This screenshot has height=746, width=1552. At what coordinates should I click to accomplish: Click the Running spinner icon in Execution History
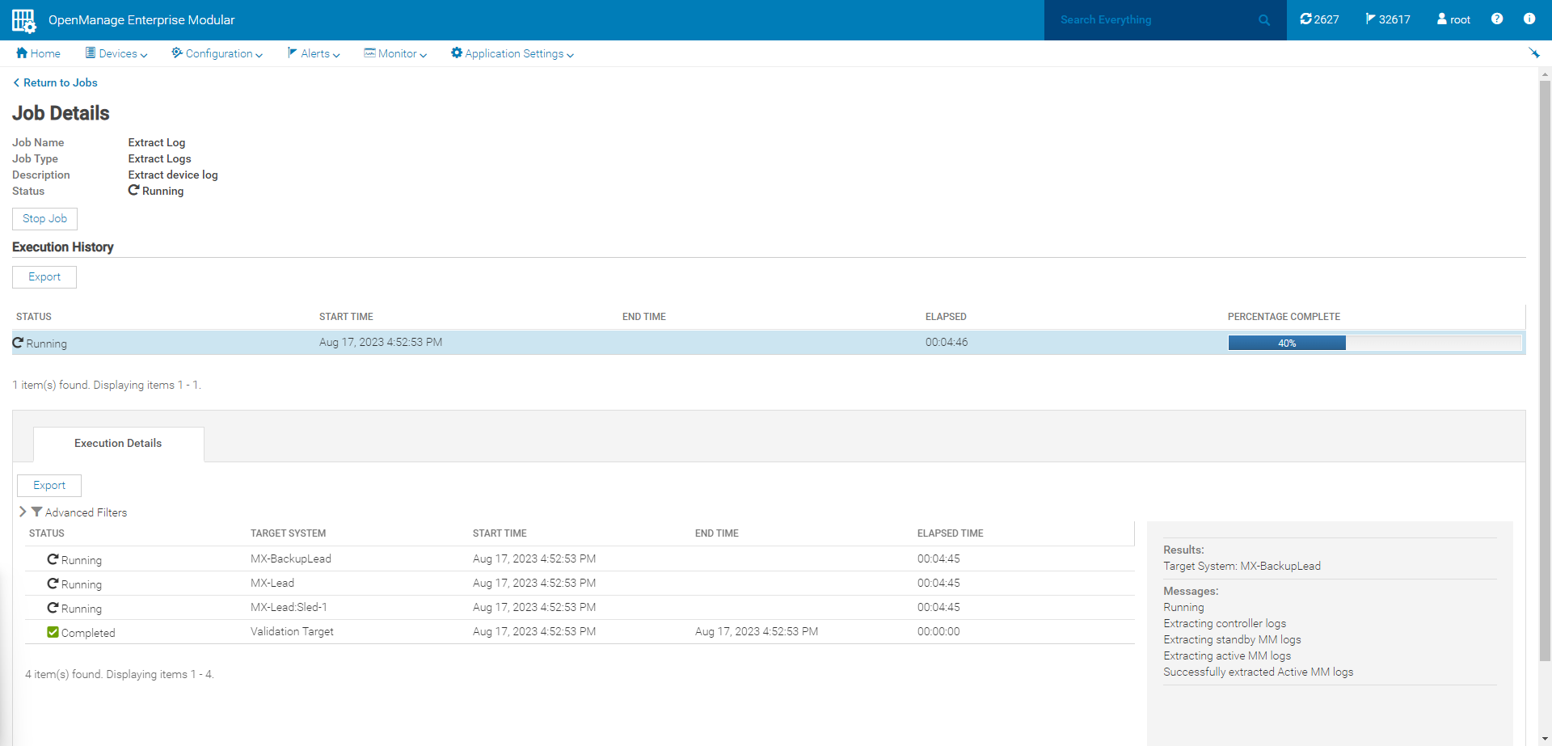(16, 343)
